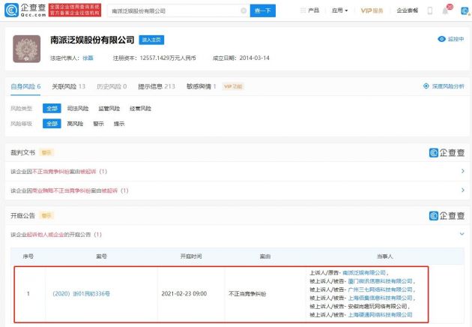Switch to the 自身风险 6 tab

(x=25, y=87)
